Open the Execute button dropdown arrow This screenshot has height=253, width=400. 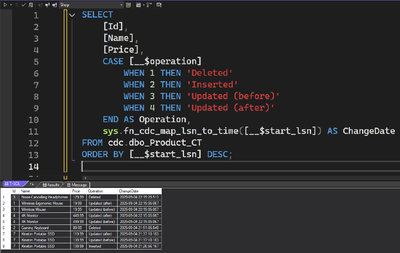11,5
